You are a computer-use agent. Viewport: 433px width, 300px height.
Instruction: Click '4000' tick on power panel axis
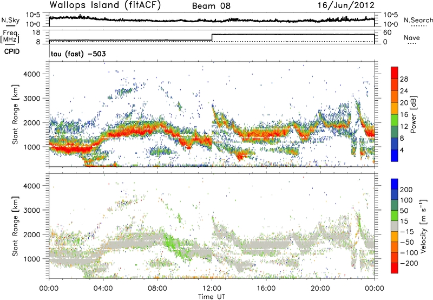click(31, 74)
